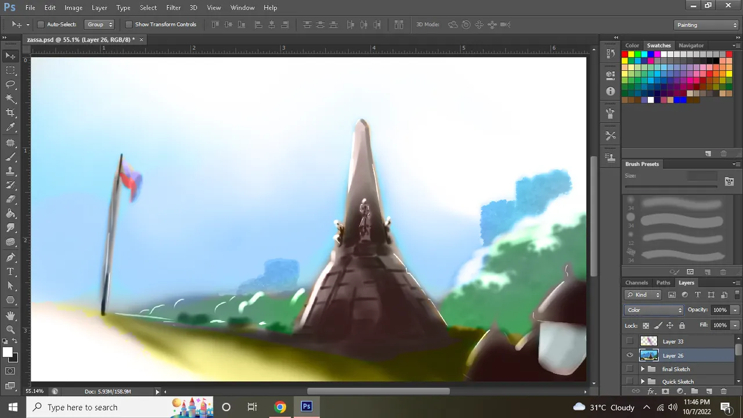This screenshot has width=743, height=418.
Task: Pick the Paint Bucket tool
Action: (x=10, y=214)
